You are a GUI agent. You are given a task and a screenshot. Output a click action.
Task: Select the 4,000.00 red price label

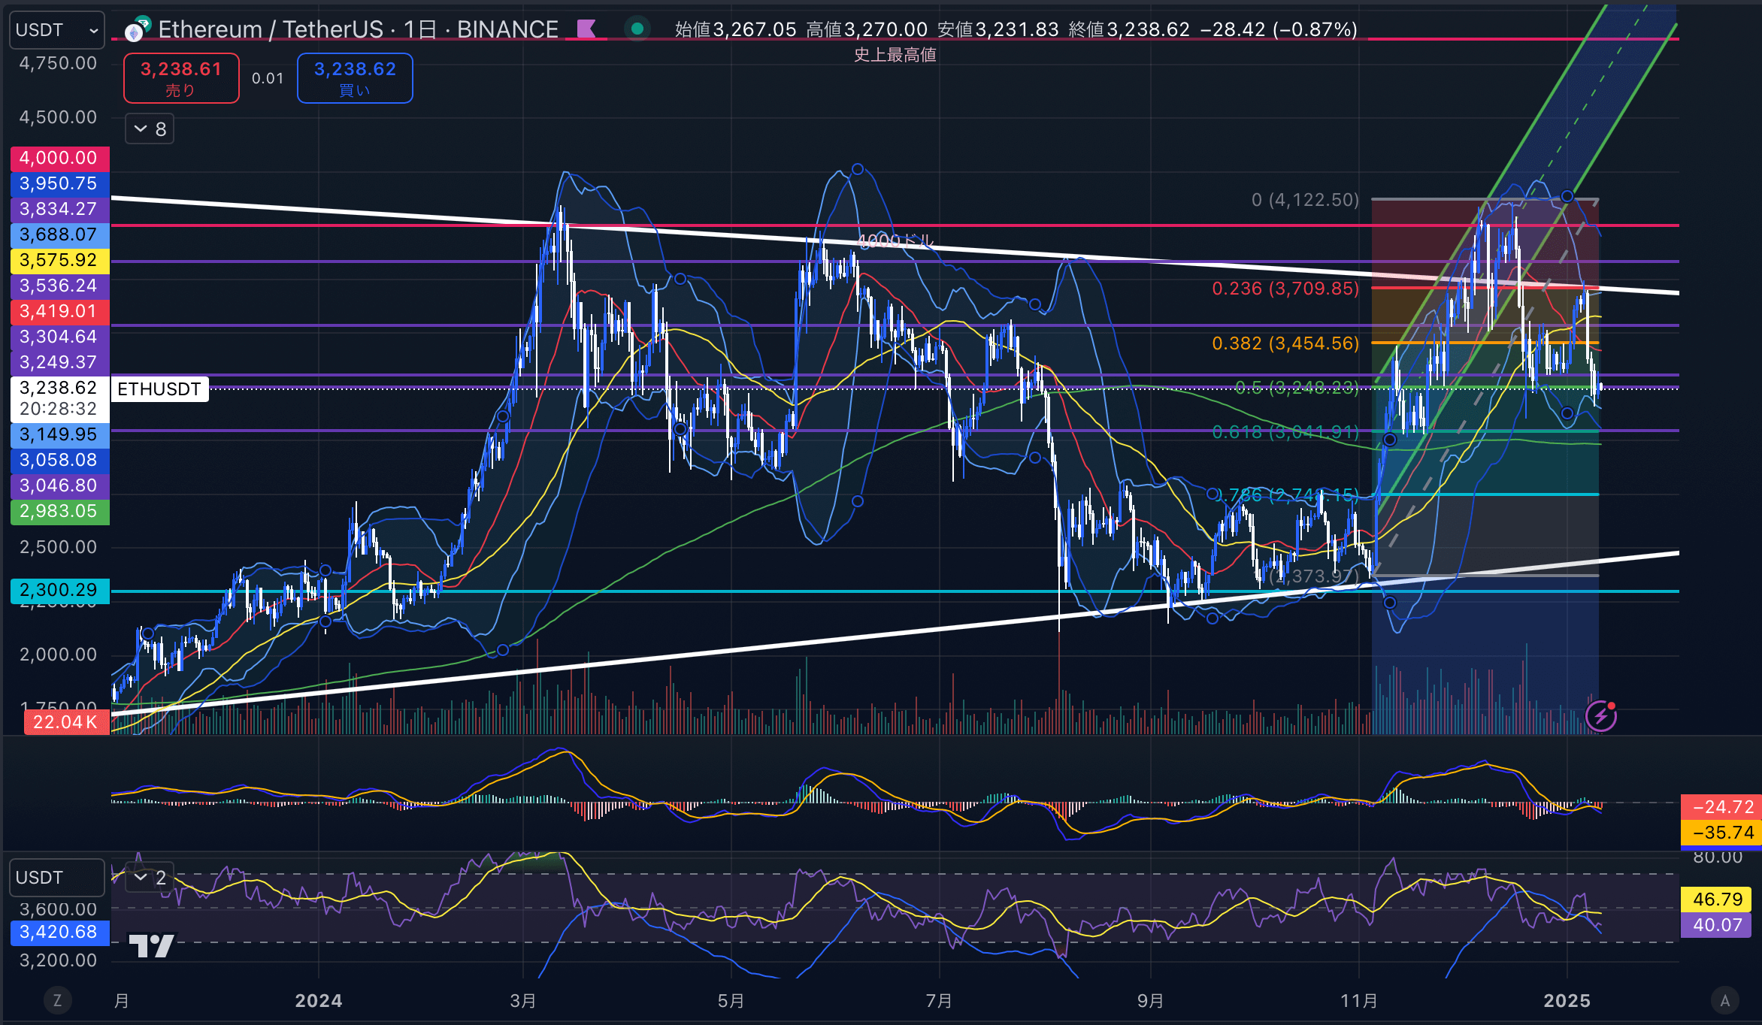[x=59, y=158]
